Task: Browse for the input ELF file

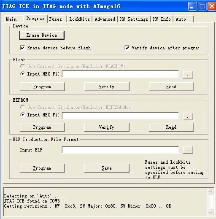Action: pyautogui.click(x=188, y=150)
